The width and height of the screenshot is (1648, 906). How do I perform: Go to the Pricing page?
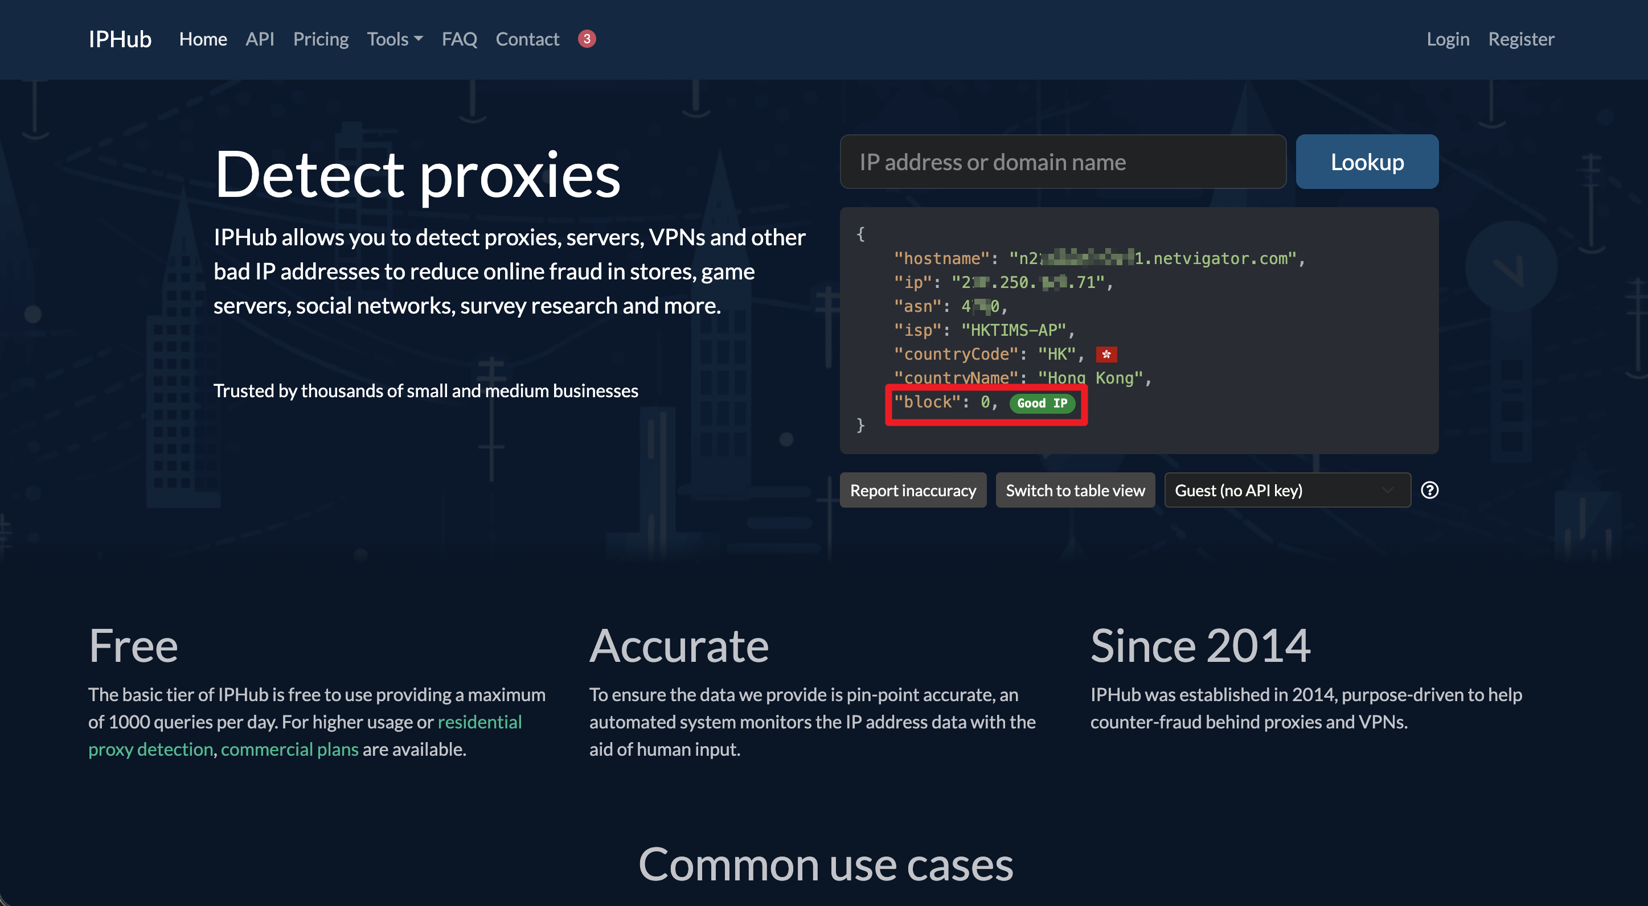tap(321, 39)
